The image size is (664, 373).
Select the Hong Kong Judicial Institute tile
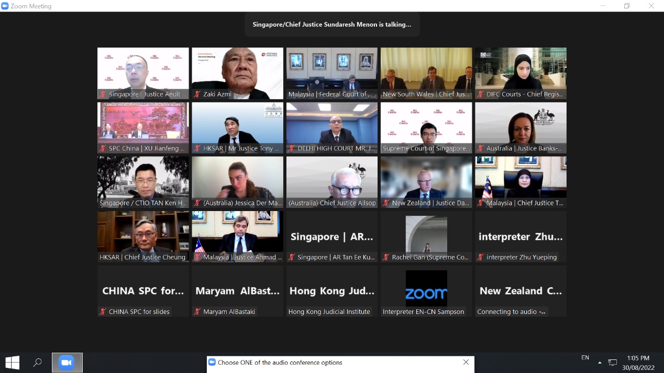coord(332,291)
